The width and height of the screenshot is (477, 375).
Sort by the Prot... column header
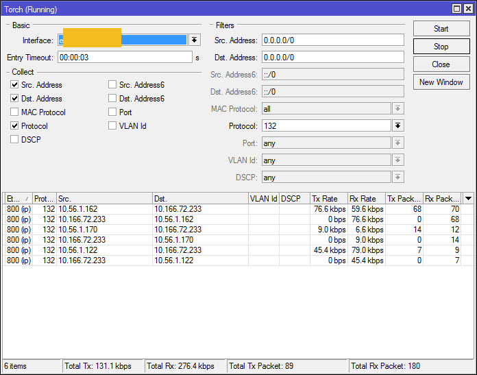45,199
